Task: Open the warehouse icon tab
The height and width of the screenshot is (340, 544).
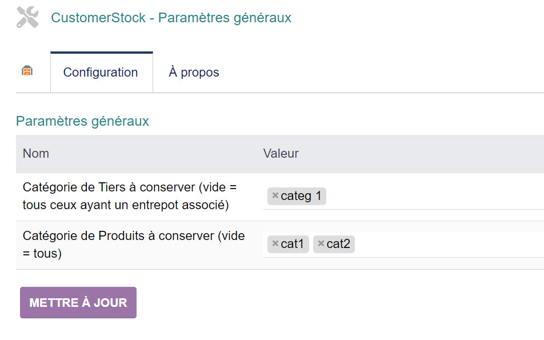Action: 27,71
